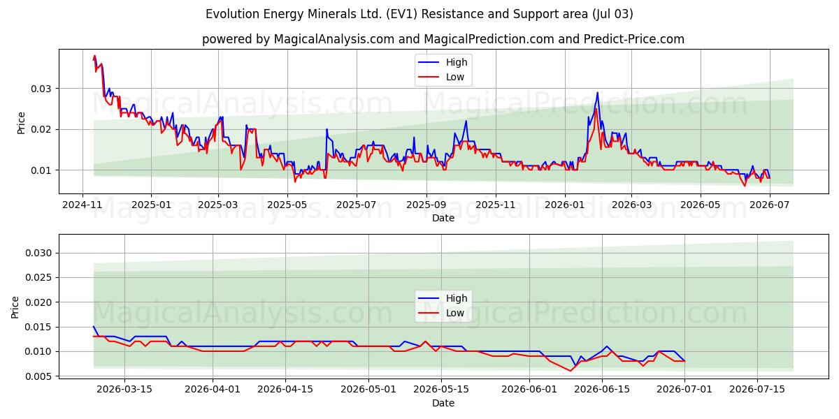The width and height of the screenshot is (839, 419).
Task: Click the 'Date' x-axis label of the top chart
Action: 443,218
